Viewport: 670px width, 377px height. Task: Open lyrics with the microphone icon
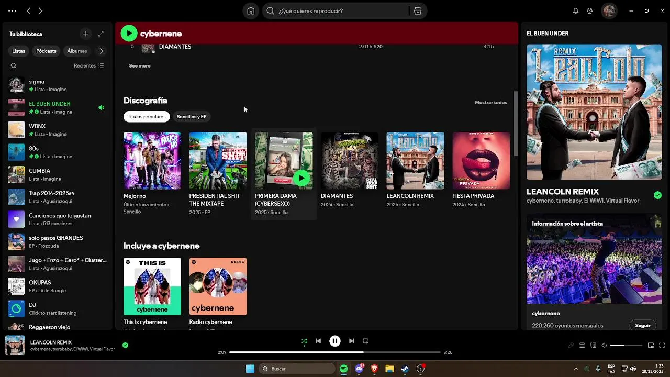click(x=571, y=346)
